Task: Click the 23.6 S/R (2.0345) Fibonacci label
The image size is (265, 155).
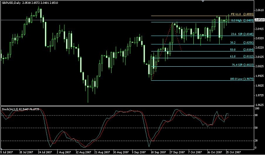Action: click(242, 34)
